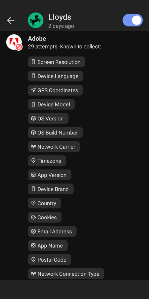Tap the OS Version layers icon

[x=33, y=118]
